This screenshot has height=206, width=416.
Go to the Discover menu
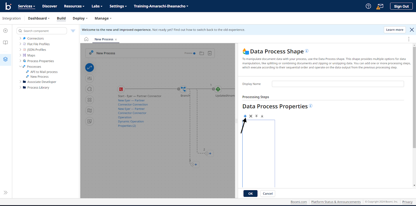click(x=50, y=6)
